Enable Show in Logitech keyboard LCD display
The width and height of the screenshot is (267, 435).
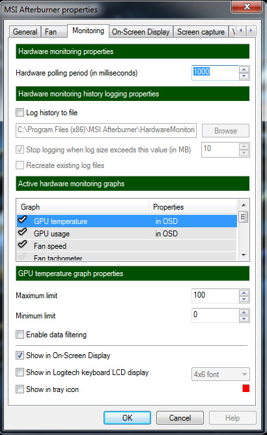click(x=20, y=372)
